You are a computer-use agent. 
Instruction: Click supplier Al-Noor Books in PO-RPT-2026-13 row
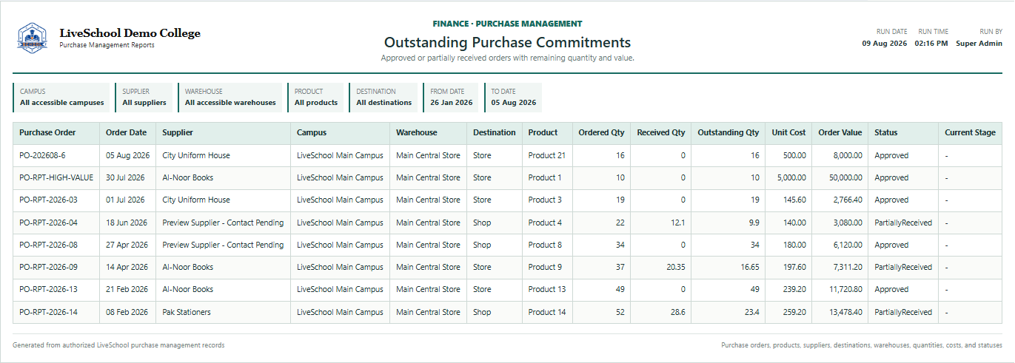pos(188,290)
